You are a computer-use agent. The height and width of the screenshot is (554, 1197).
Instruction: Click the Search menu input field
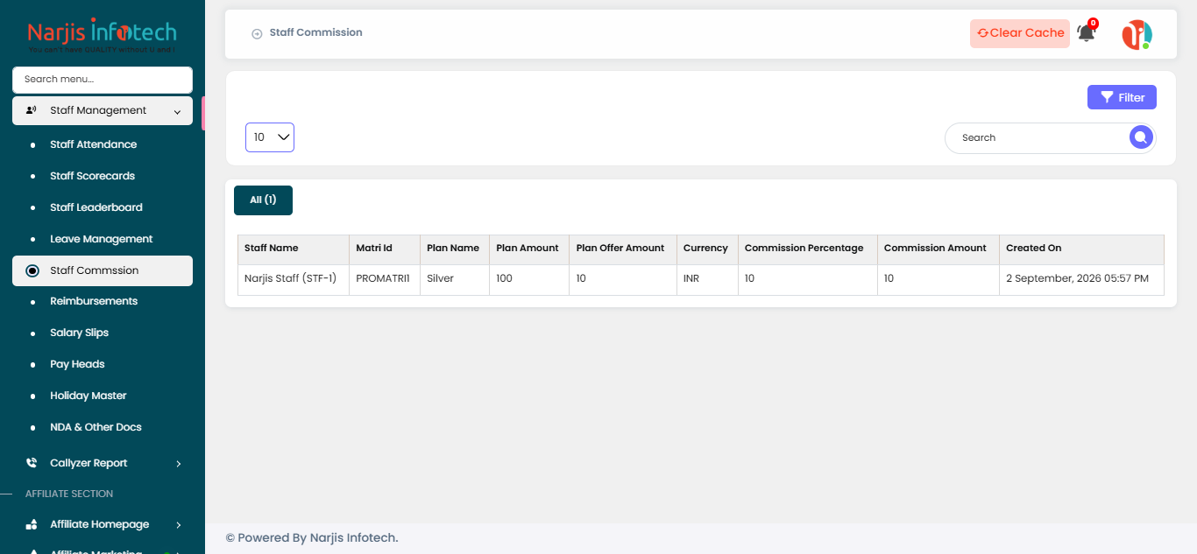click(103, 80)
